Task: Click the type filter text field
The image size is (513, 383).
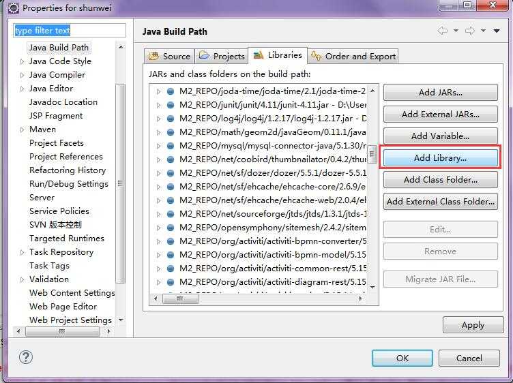Action: point(70,31)
